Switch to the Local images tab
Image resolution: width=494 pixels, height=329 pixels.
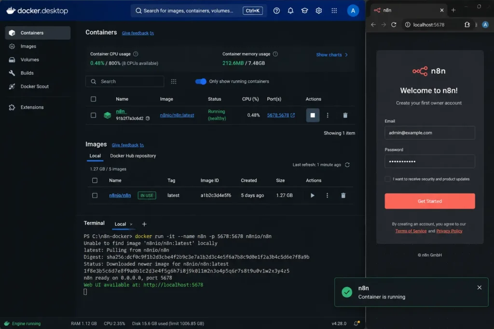(95, 156)
